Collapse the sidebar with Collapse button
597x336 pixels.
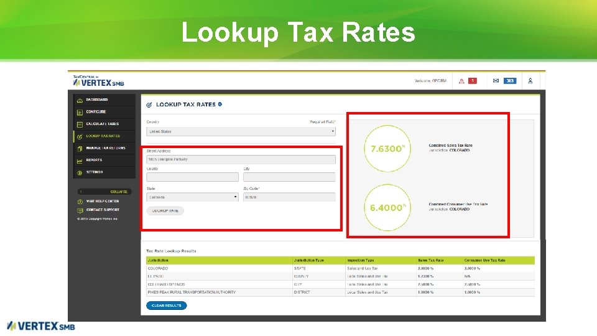click(104, 192)
